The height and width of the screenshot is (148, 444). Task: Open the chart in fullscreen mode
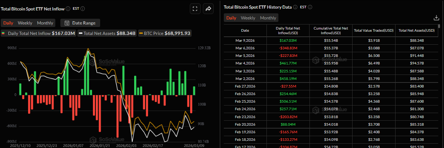[195, 9]
